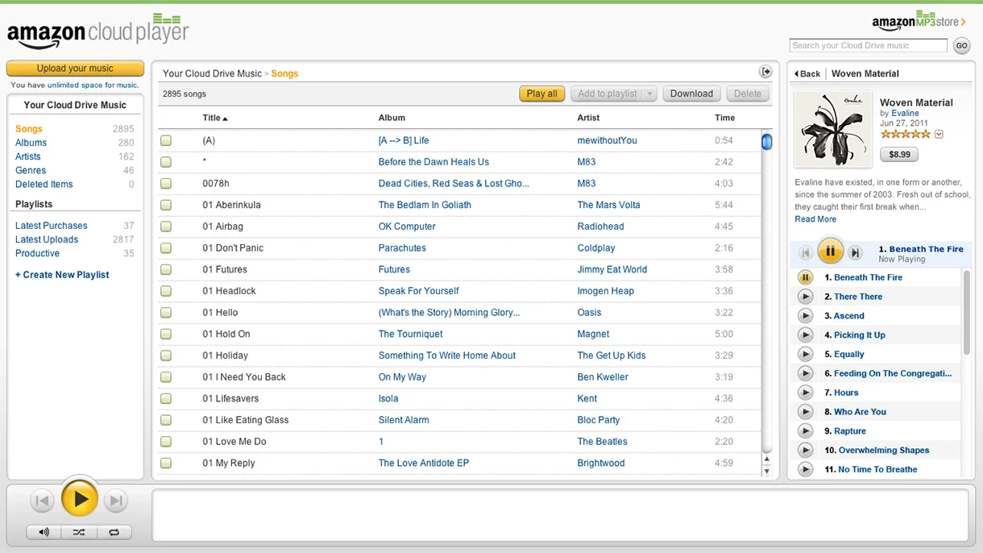
Task: Play preview of Hours
Action: pos(805,393)
